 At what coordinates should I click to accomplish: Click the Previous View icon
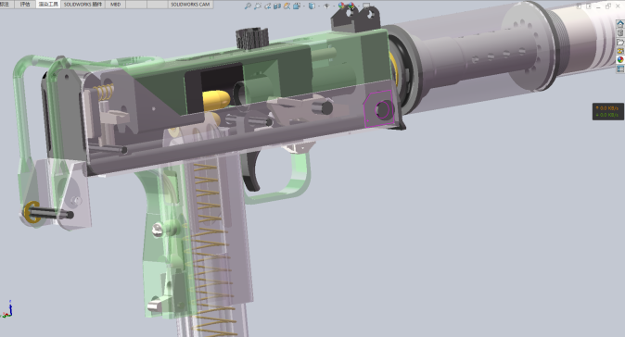(267, 6)
